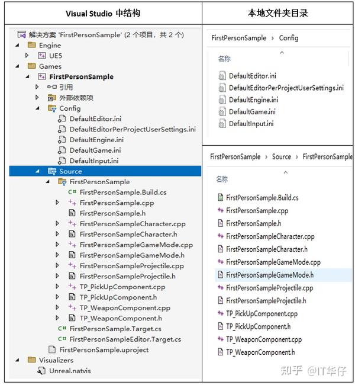
Task: Click the 外部依赖项 icon in tree
Action: (x=52, y=98)
